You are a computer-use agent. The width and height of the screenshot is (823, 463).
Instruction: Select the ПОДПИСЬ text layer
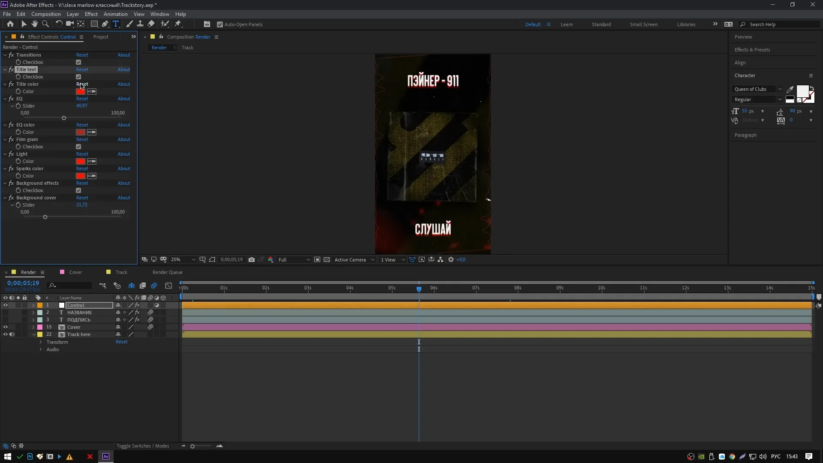(79, 320)
